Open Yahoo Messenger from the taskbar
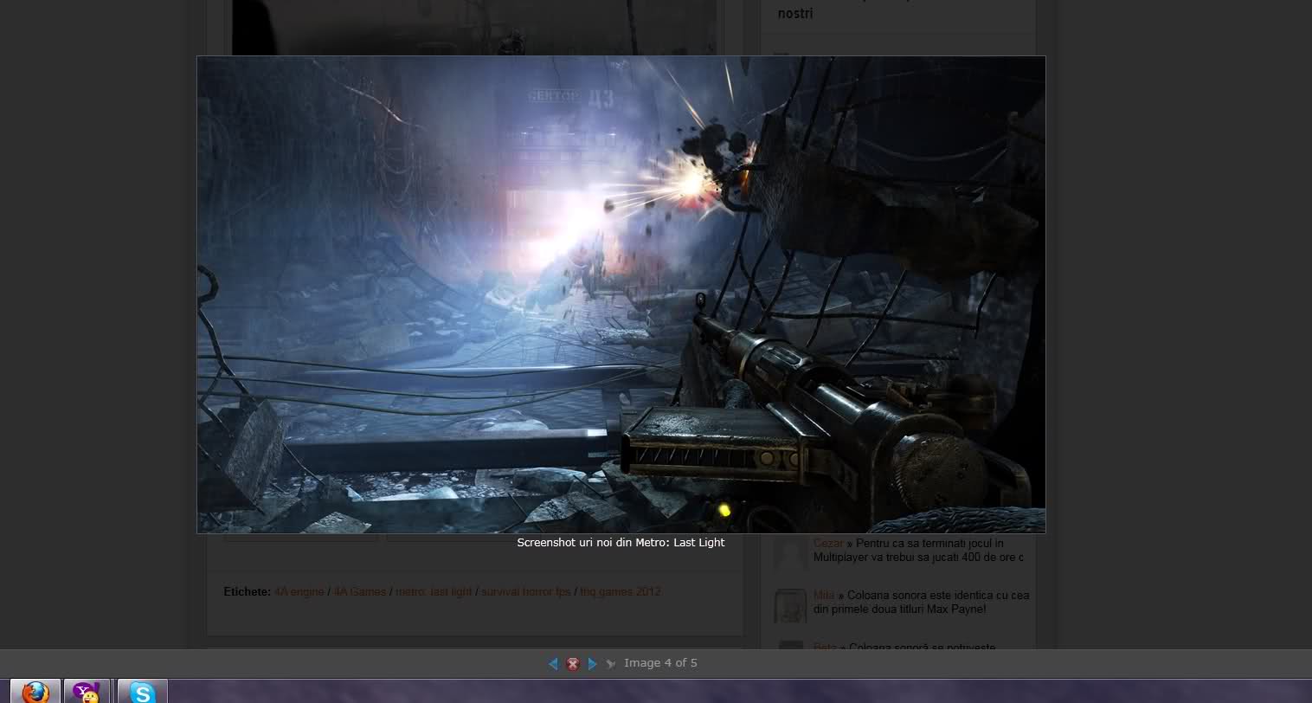The width and height of the screenshot is (1312, 703). [87, 692]
